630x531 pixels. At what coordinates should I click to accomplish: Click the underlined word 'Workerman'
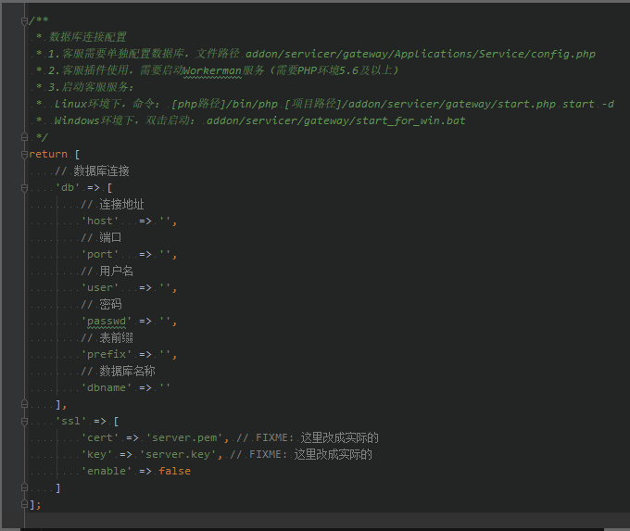[x=212, y=71]
